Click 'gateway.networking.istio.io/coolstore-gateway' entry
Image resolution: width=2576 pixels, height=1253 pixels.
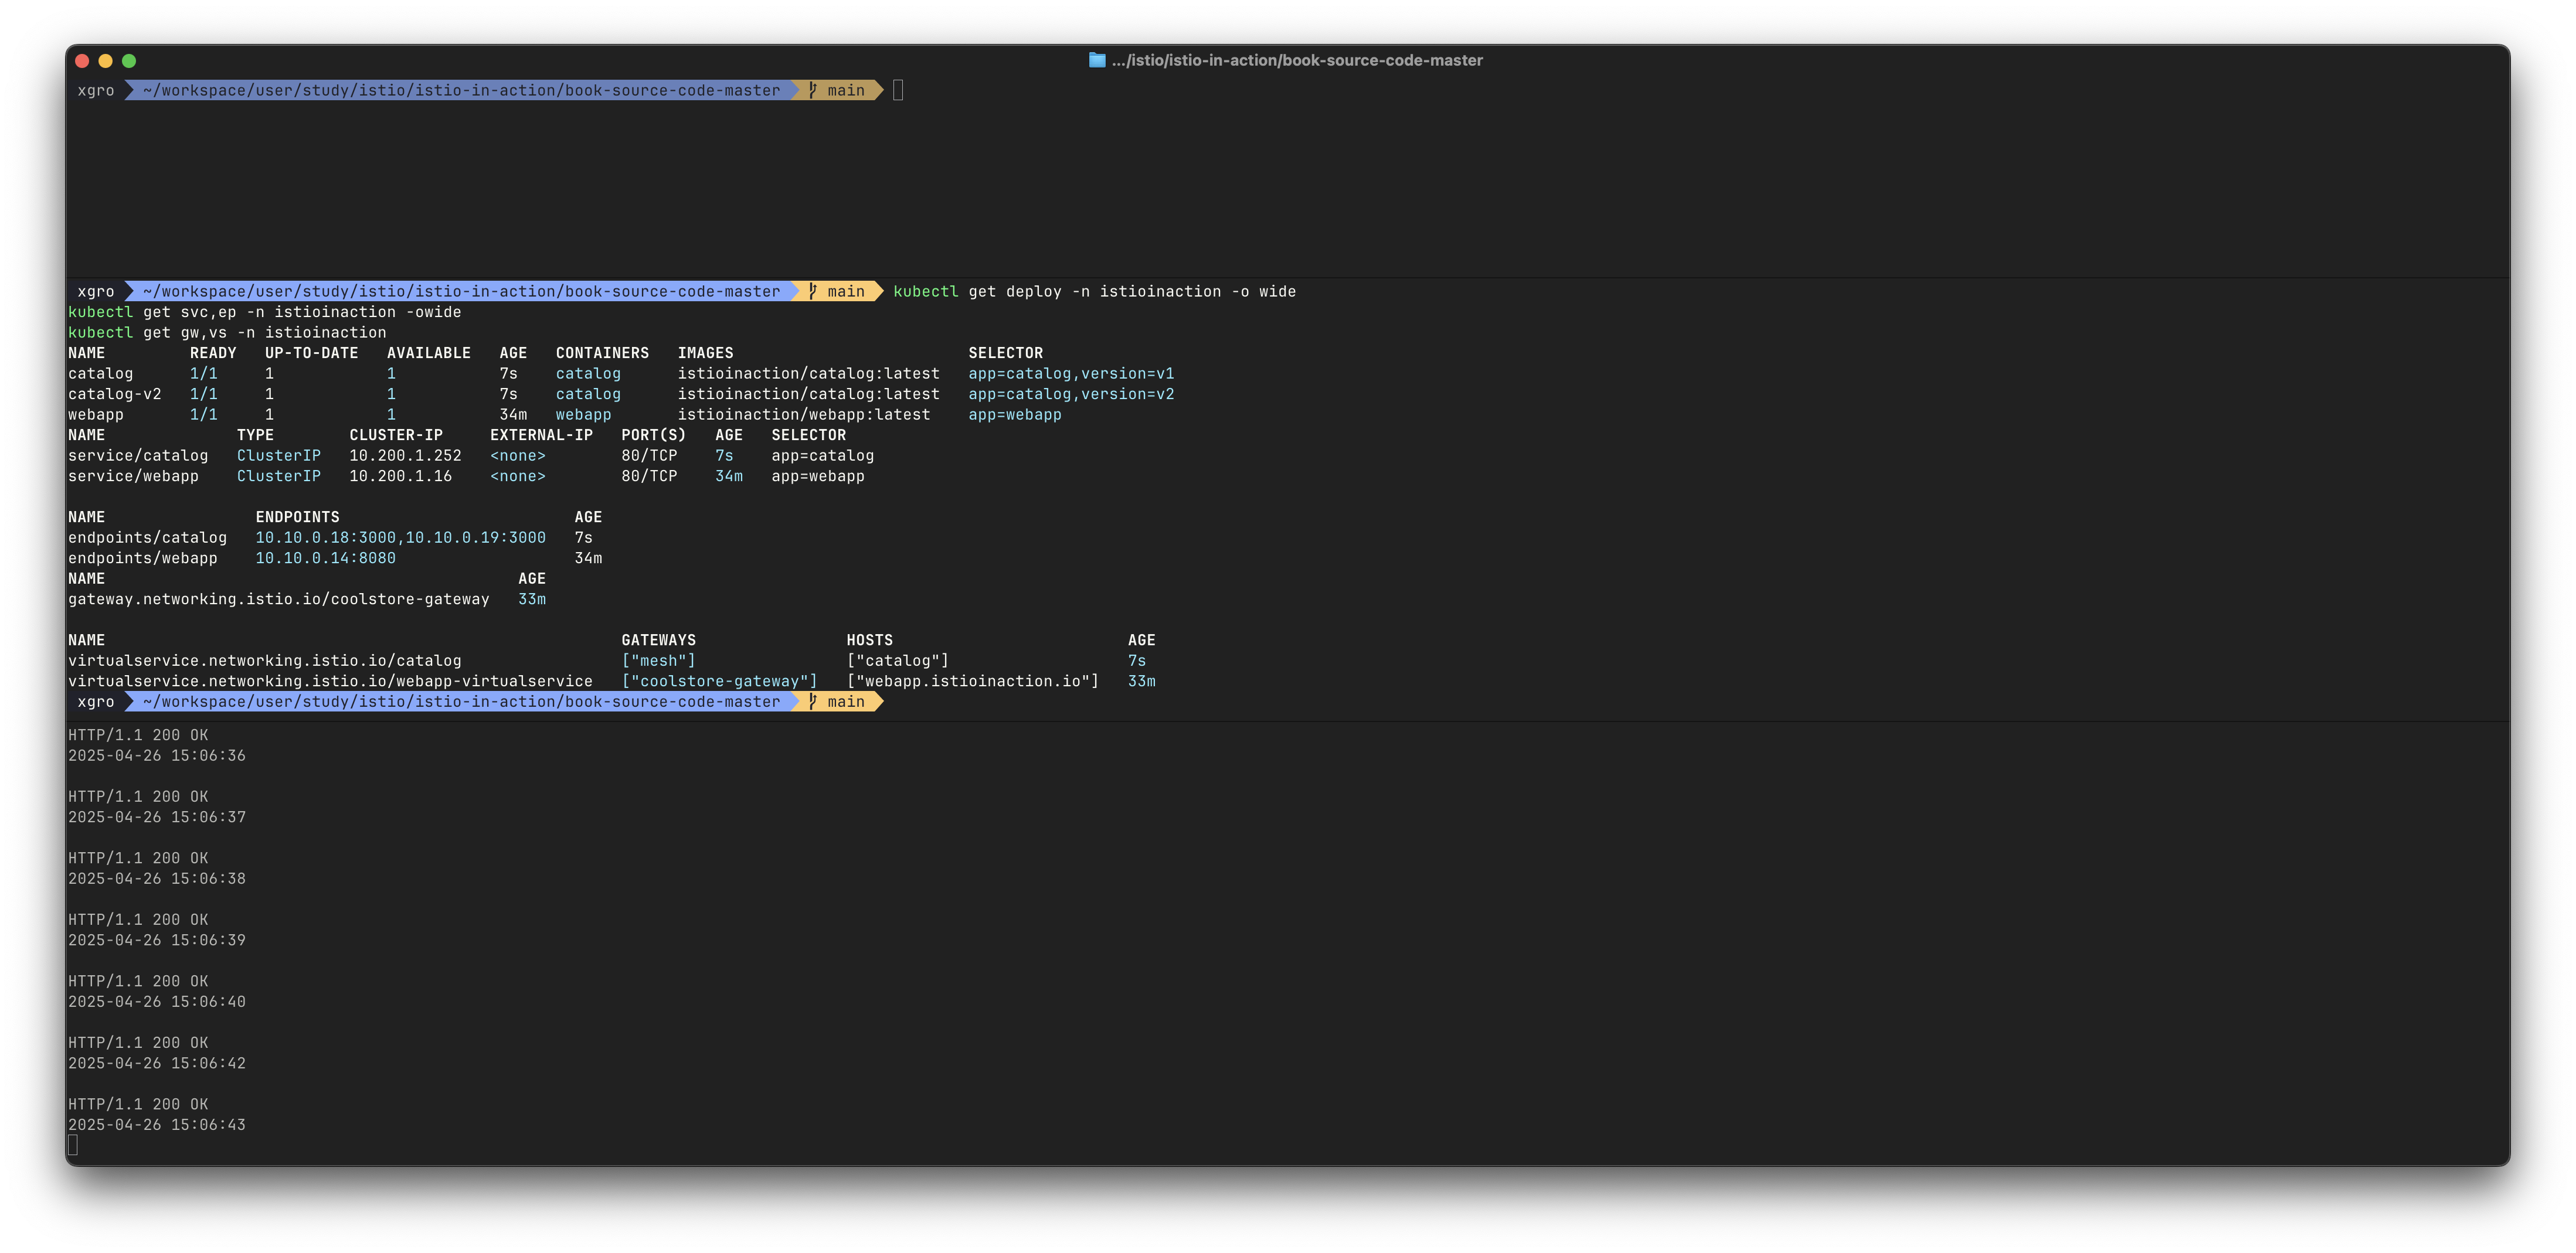tap(278, 599)
